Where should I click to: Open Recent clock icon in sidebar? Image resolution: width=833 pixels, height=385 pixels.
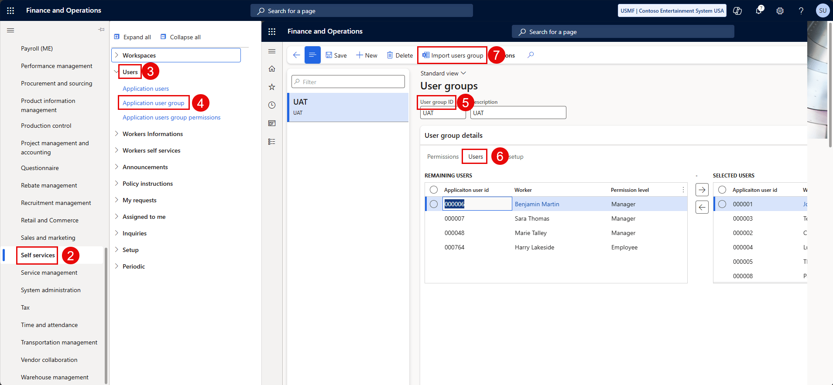pyautogui.click(x=272, y=105)
